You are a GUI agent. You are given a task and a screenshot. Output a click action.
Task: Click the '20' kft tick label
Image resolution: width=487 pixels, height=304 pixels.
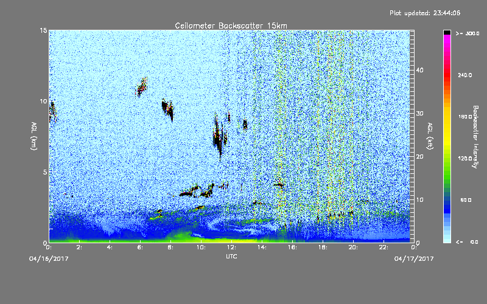click(x=419, y=157)
